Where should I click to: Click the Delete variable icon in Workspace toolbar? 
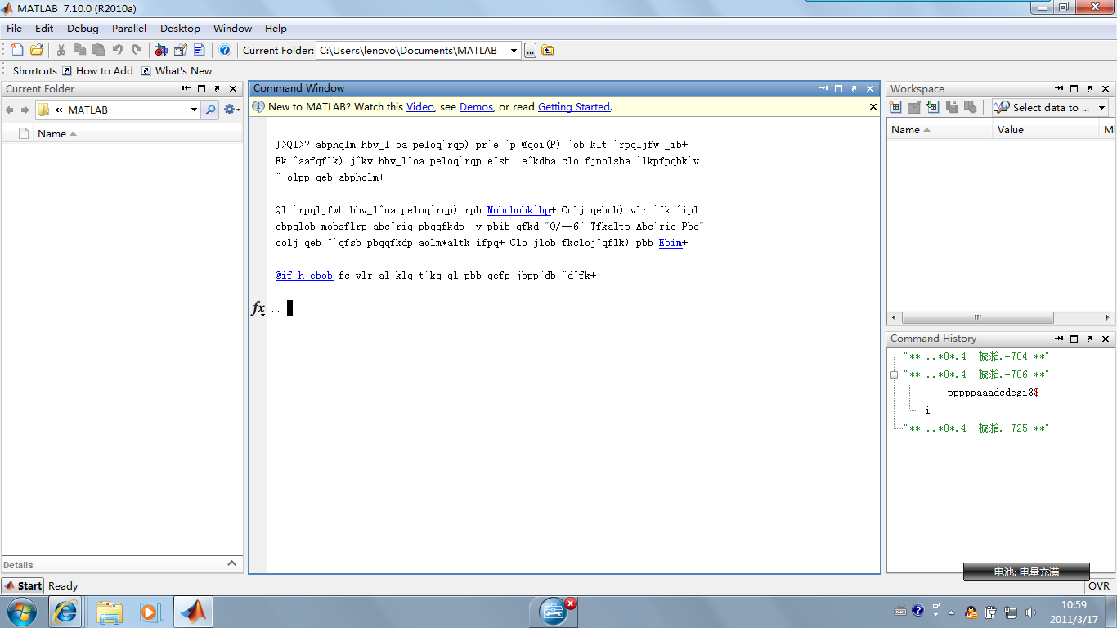pos(971,107)
